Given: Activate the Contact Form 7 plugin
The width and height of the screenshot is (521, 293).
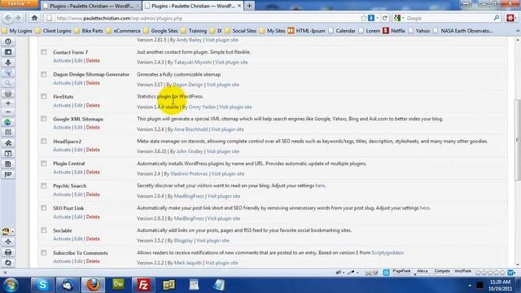Looking at the screenshot, I should point(62,61).
